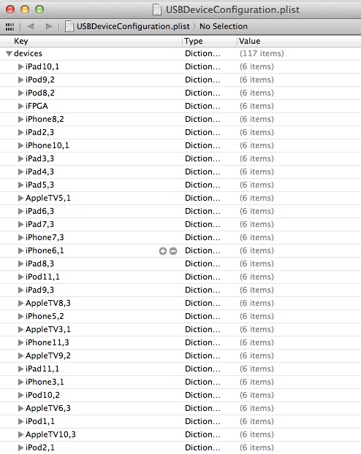Click the plist file icon in the title bar
Viewport: 361px width, 454px height.
pos(157,9)
